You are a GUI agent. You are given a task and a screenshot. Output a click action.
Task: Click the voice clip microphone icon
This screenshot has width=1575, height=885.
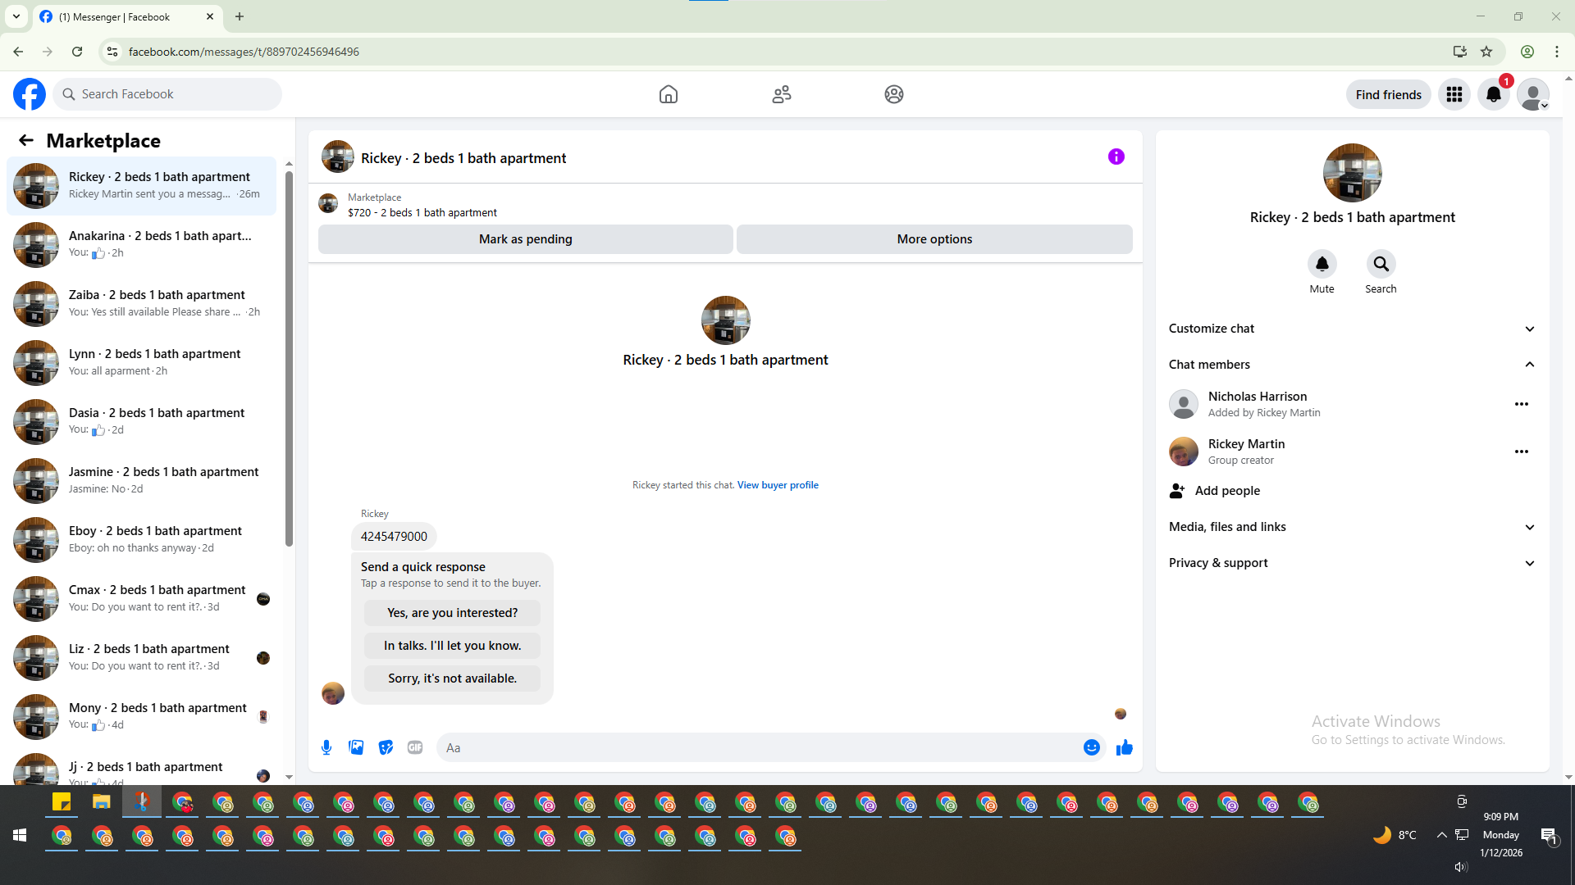pyautogui.click(x=326, y=747)
